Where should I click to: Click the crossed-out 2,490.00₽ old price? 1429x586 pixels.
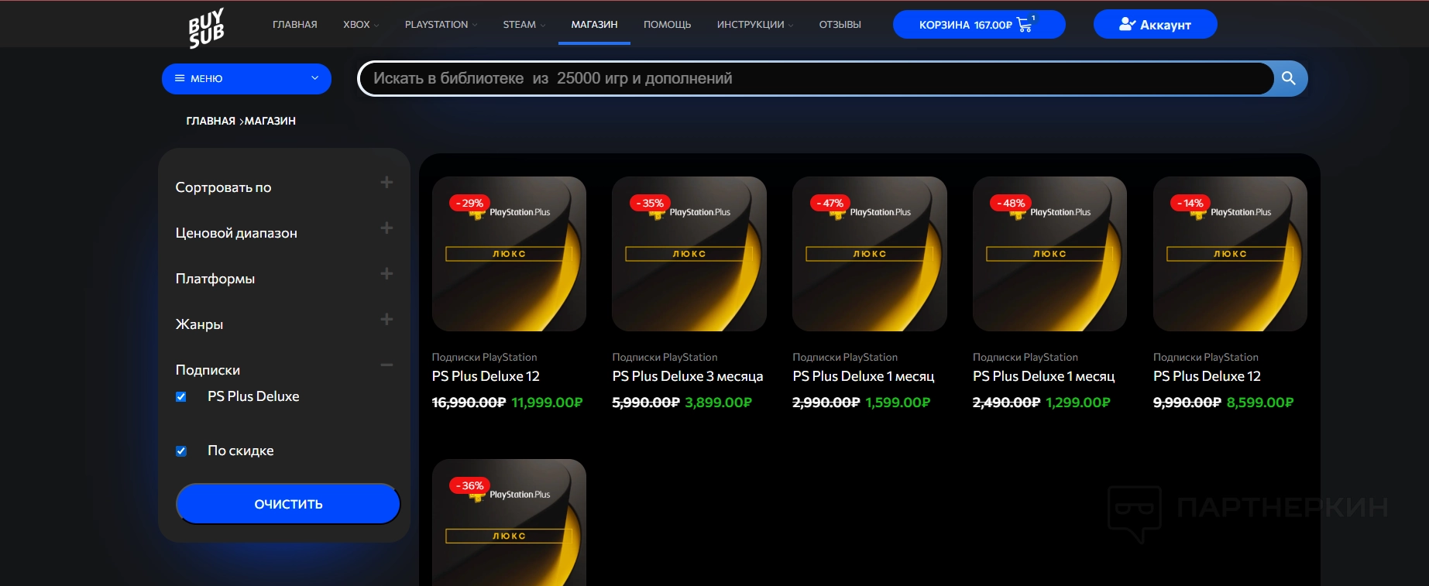coord(1007,403)
